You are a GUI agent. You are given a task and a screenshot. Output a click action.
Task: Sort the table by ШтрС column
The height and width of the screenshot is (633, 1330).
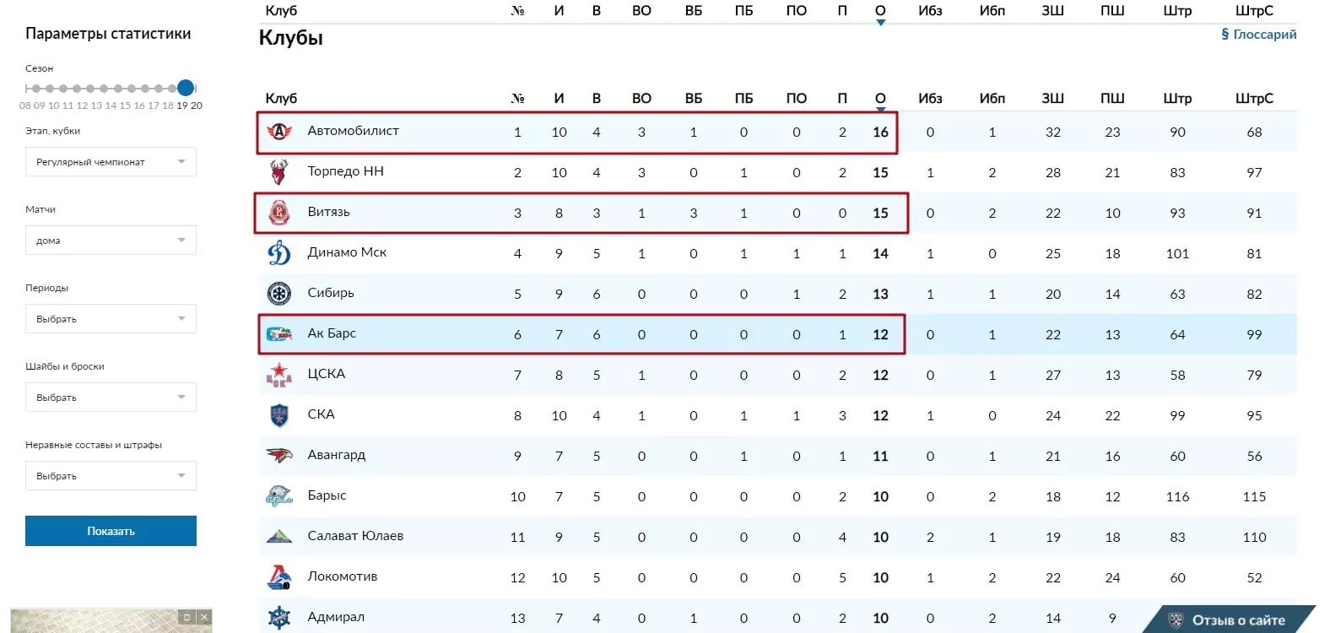(1254, 98)
